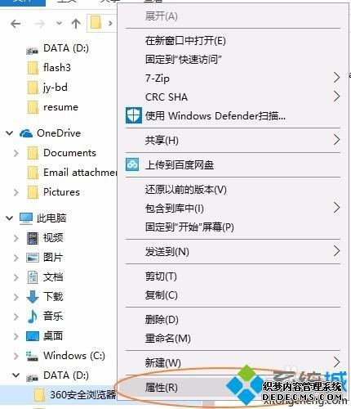Click the Baidu Netdisk cloud icon
This screenshot has width=351, height=409.
coord(132,164)
